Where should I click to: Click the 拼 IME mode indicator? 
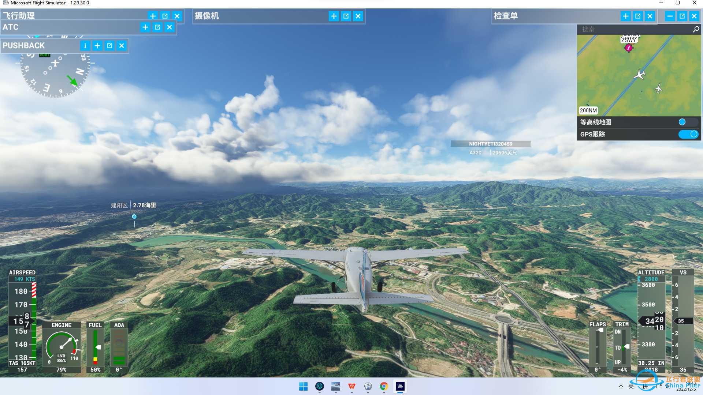click(645, 386)
